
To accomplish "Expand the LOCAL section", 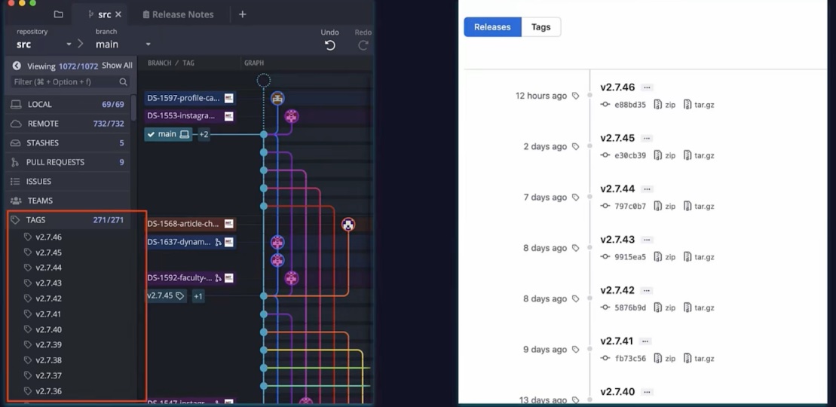I will (67, 105).
